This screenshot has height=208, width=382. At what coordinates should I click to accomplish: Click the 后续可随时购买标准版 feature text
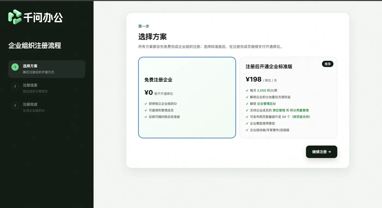click(x=164, y=117)
